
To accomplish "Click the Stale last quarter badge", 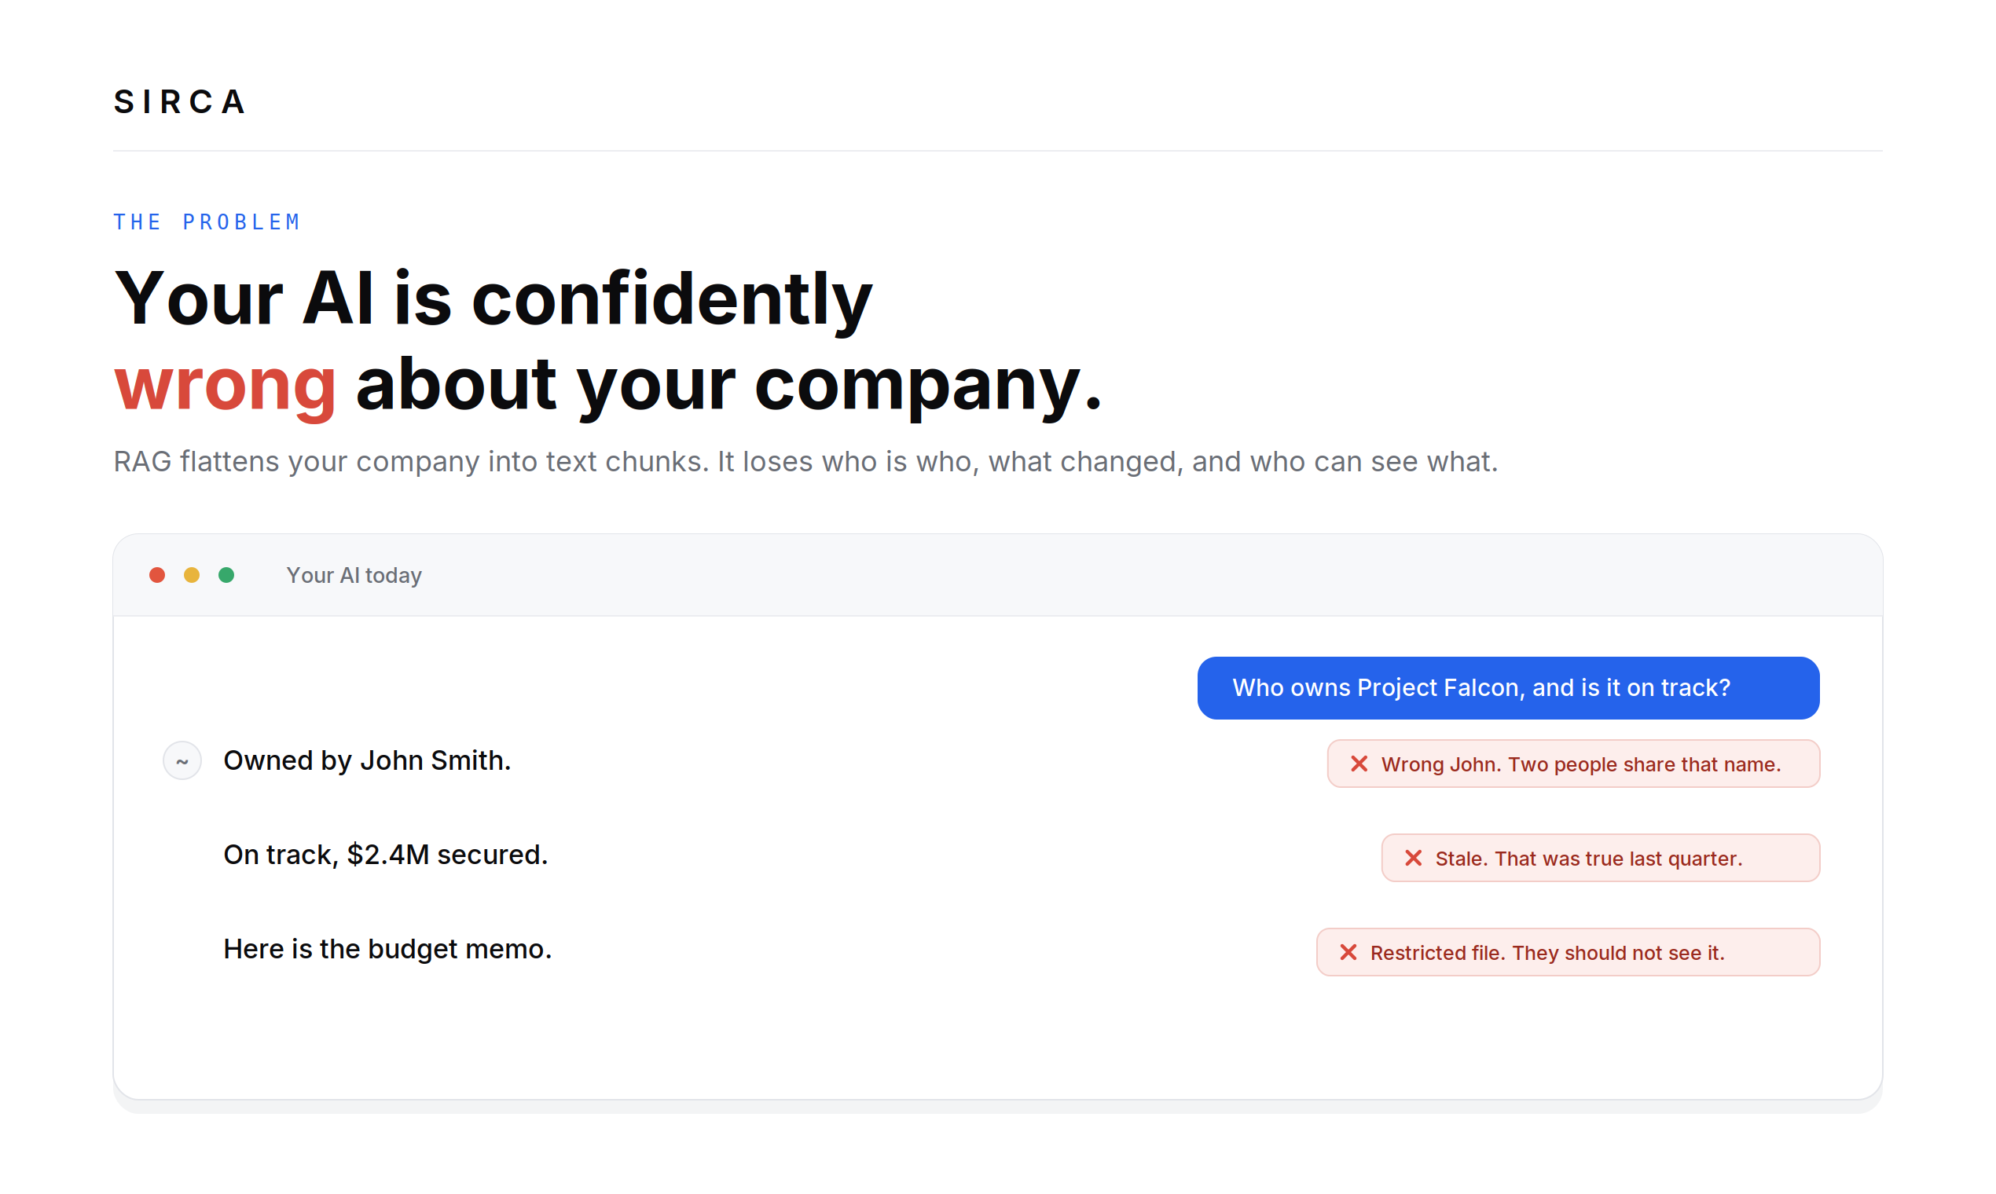I will pos(1601,858).
